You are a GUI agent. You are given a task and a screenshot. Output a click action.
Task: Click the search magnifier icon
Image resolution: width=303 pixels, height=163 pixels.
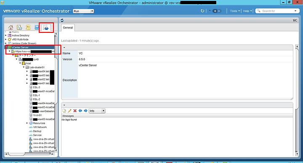[258, 11]
